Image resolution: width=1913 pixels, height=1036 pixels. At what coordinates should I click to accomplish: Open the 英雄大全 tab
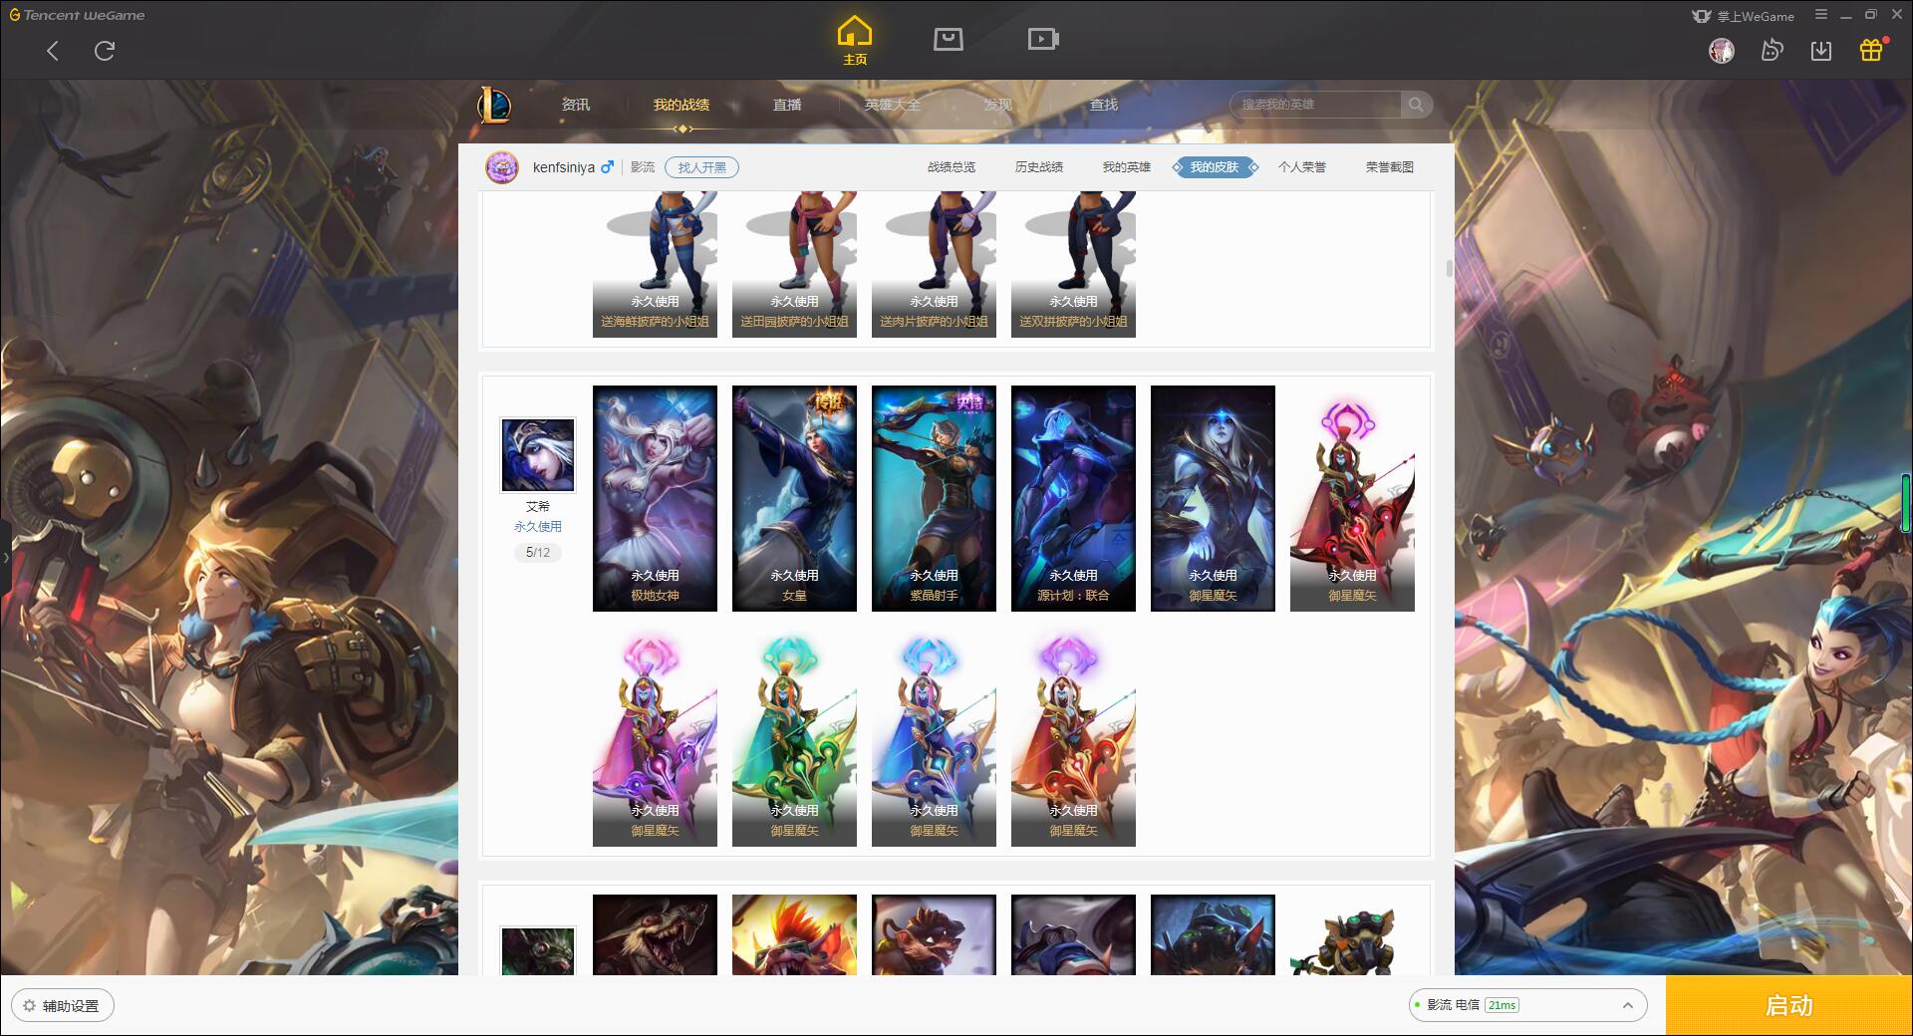[x=893, y=105]
